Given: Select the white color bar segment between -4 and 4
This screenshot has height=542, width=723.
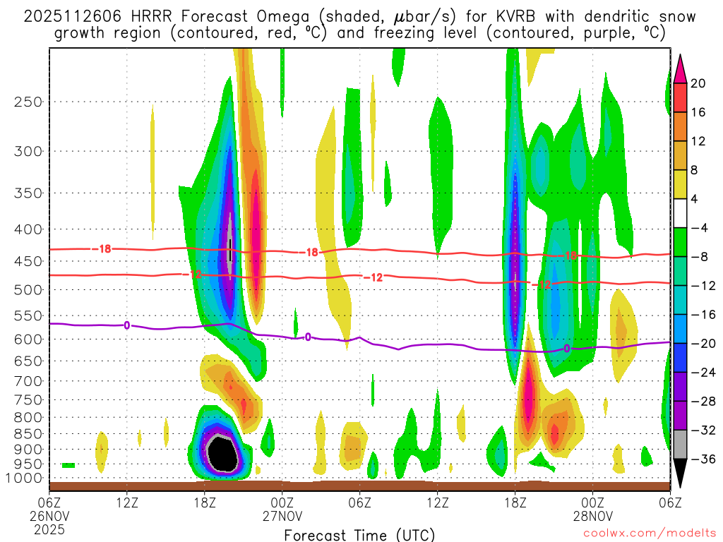Looking at the screenshot, I should coord(681,213).
